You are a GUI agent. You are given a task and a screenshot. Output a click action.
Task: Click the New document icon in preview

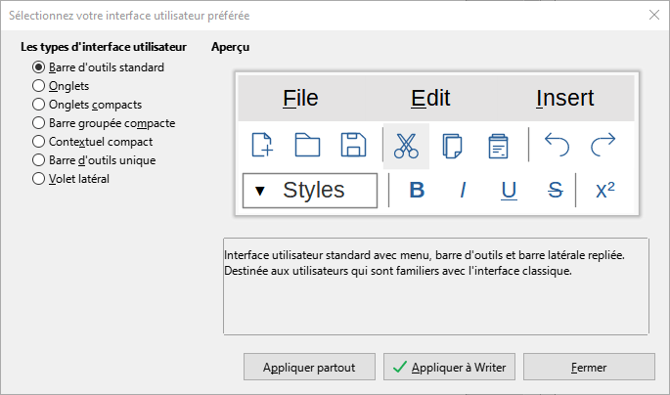click(262, 145)
